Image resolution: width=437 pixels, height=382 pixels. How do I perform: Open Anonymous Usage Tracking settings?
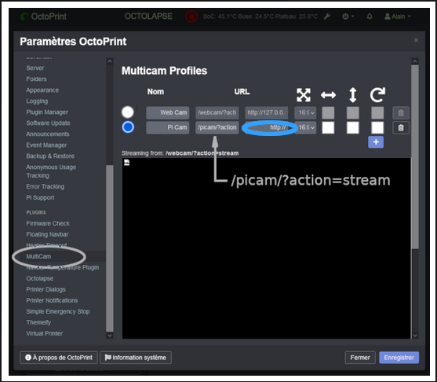click(51, 171)
